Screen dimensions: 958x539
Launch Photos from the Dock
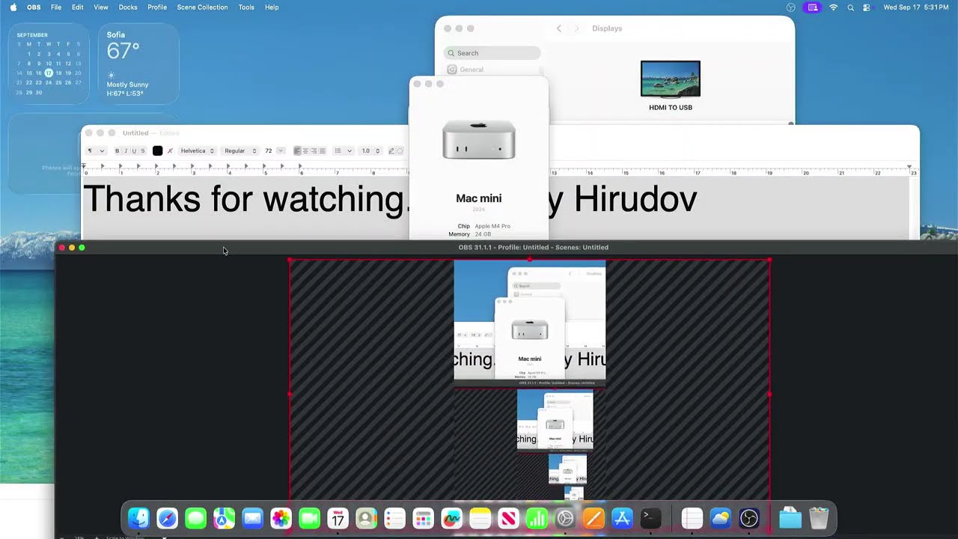pyautogui.click(x=281, y=518)
